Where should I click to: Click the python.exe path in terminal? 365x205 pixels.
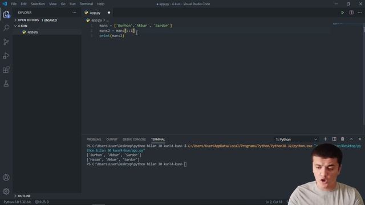tap(250, 146)
